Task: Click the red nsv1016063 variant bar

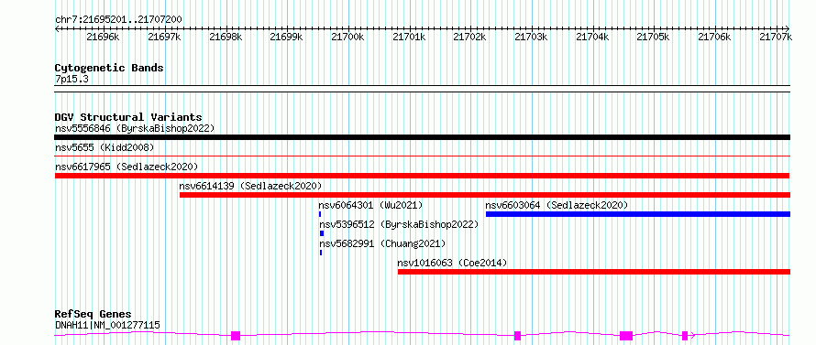Action: [594, 272]
